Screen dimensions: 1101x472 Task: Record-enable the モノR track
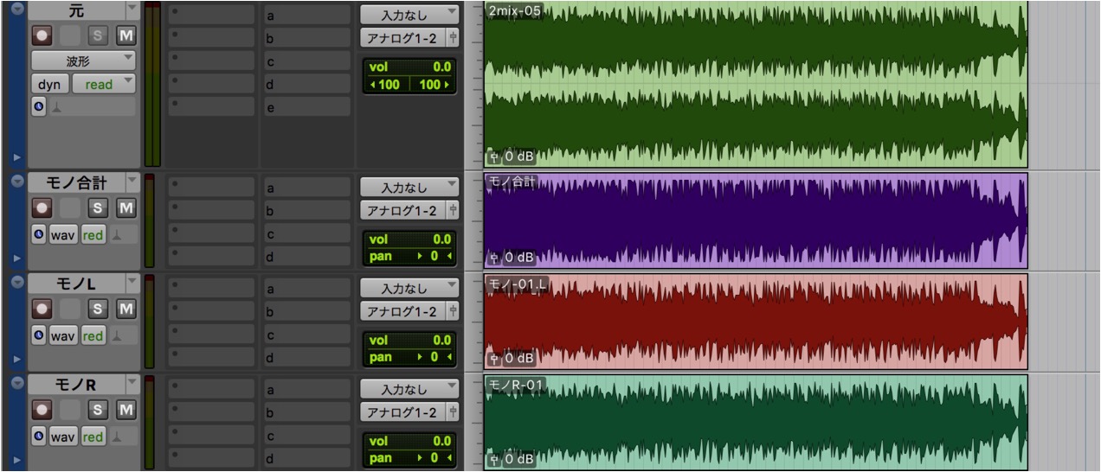pyautogui.click(x=41, y=410)
